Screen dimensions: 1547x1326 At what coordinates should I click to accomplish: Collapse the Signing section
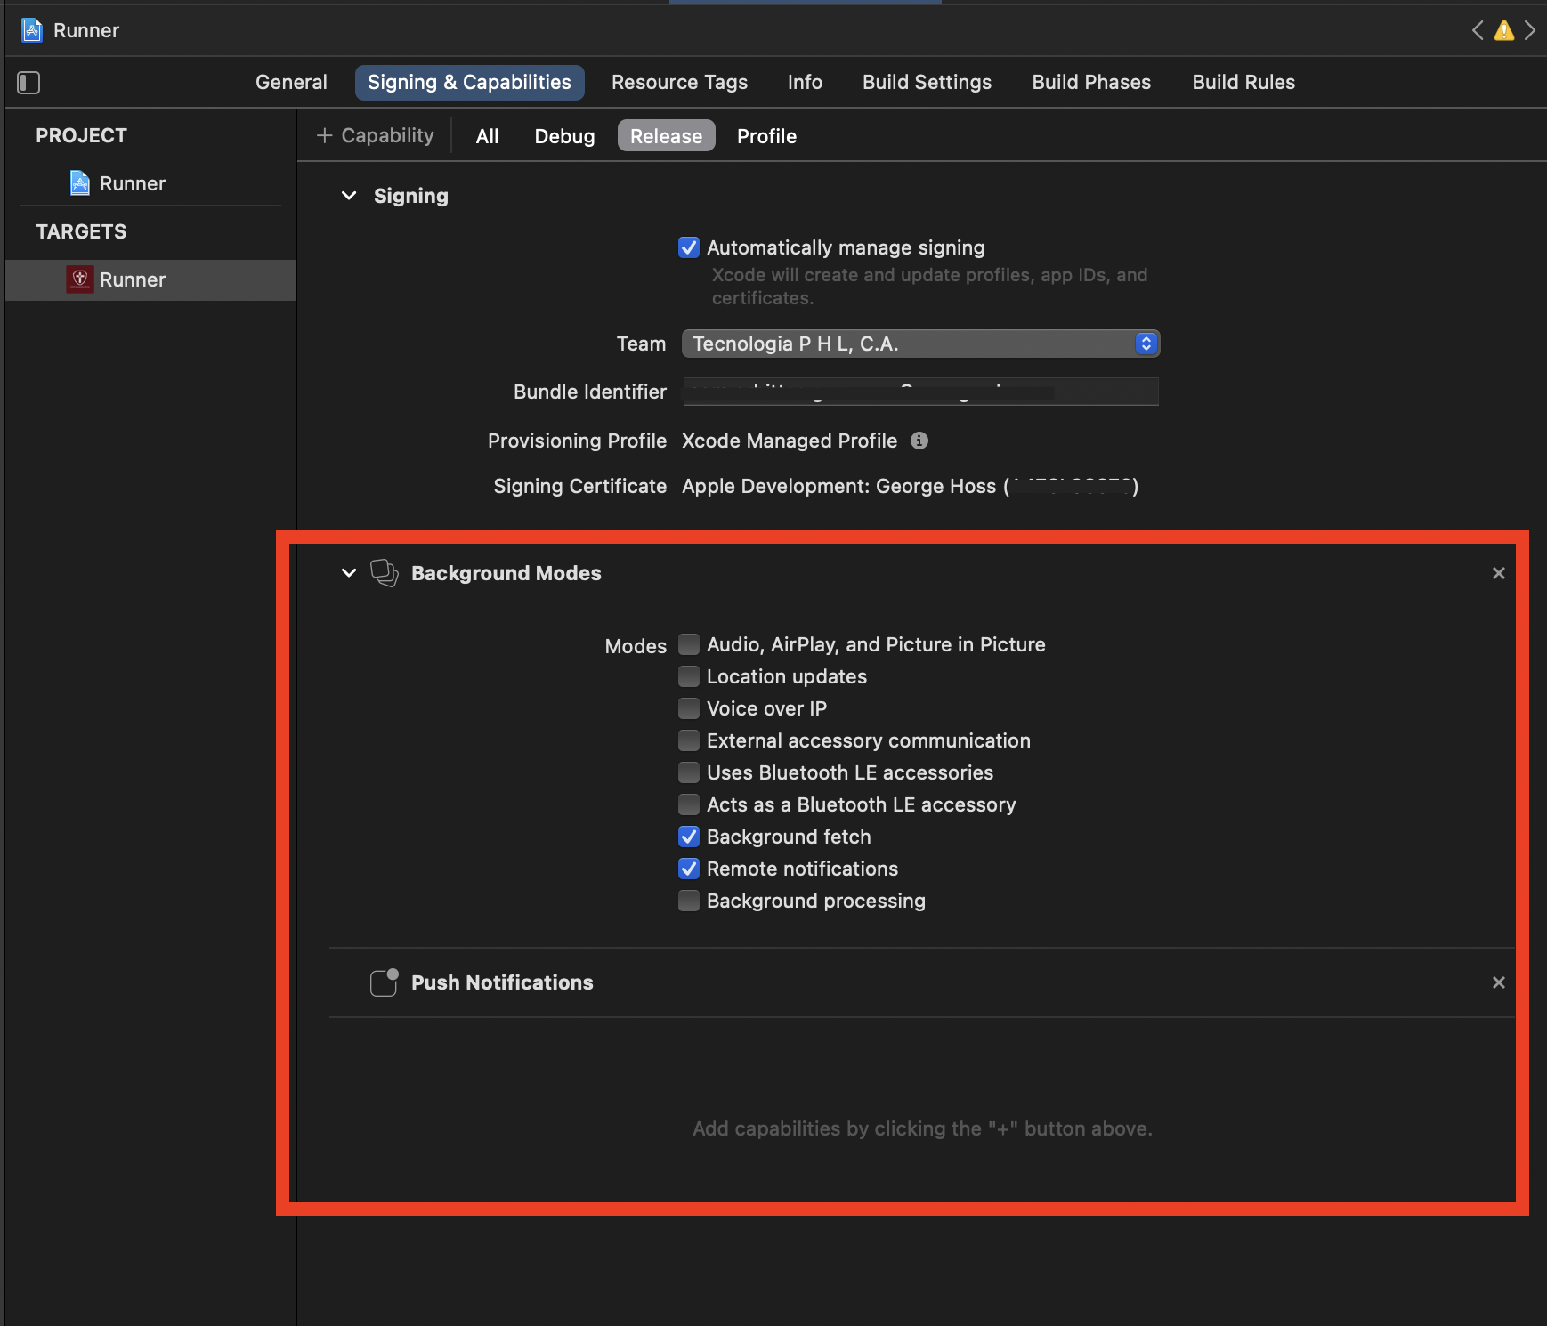coord(349,196)
